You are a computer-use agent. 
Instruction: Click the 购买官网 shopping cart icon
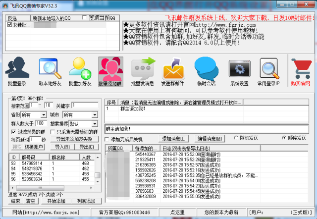point(301,72)
